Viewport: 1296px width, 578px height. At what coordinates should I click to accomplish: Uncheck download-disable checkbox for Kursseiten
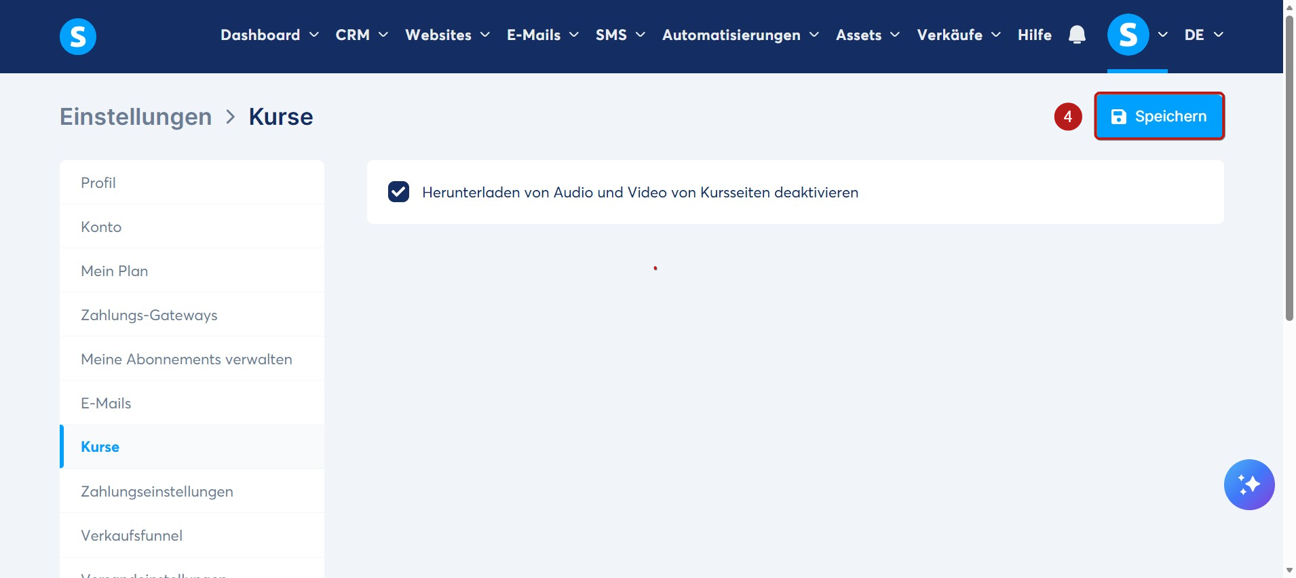click(x=398, y=192)
